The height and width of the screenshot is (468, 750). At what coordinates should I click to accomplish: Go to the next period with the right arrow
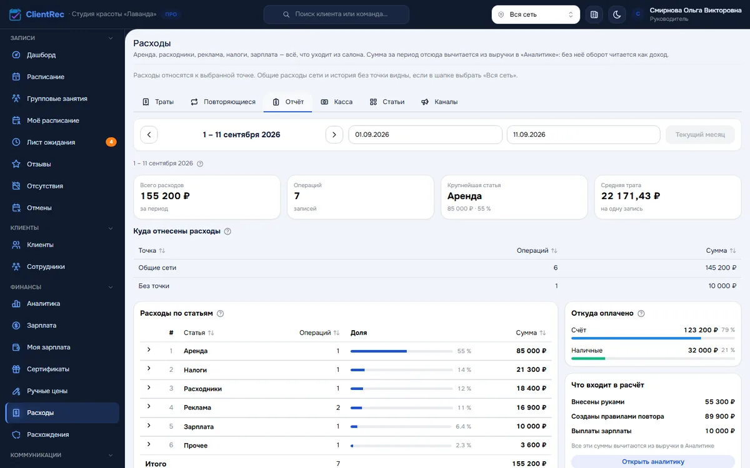click(334, 135)
